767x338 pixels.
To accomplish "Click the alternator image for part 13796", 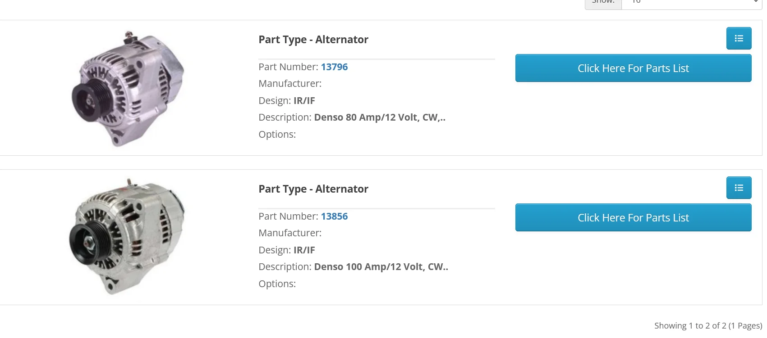I will (129, 89).
